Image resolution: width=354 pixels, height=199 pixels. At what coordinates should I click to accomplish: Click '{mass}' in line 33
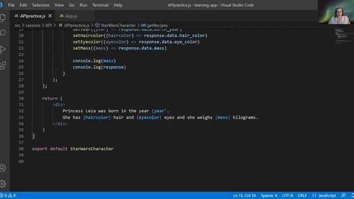(x=222, y=117)
